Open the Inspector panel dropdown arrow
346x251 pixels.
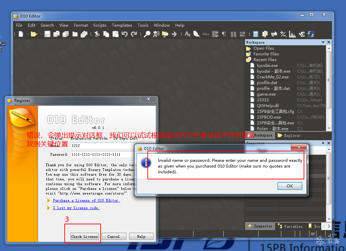(323, 143)
